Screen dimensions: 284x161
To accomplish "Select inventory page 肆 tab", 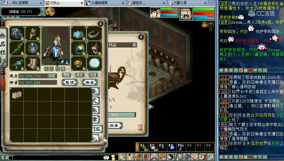I will [x=96, y=120].
